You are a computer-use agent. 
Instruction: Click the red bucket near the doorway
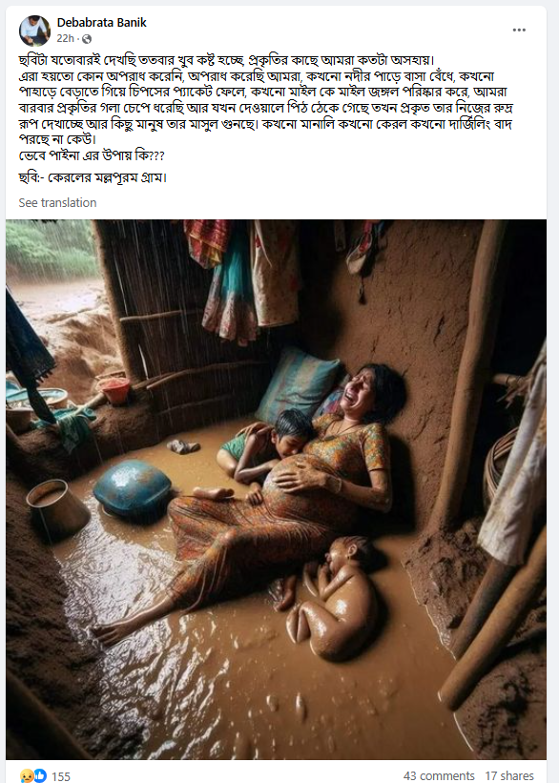tap(114, 390)
